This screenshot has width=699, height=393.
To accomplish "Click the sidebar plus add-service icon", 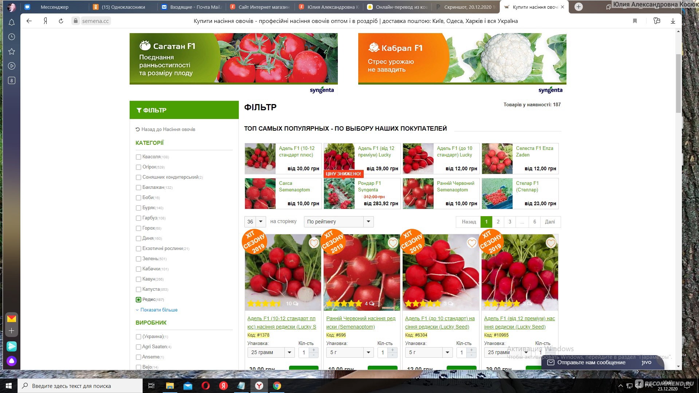I will click(12, 331).
